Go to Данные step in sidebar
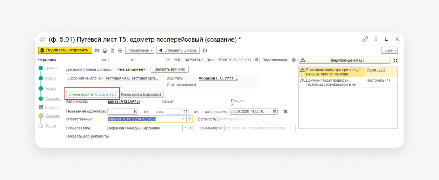 pyautogui.click(x=52, y=68)
